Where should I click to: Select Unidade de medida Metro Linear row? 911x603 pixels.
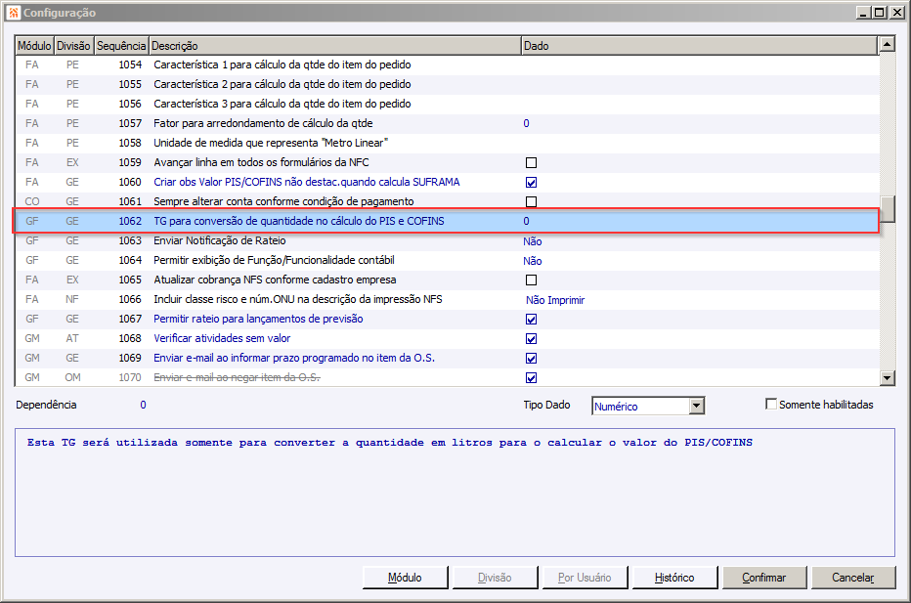point(446,143)
